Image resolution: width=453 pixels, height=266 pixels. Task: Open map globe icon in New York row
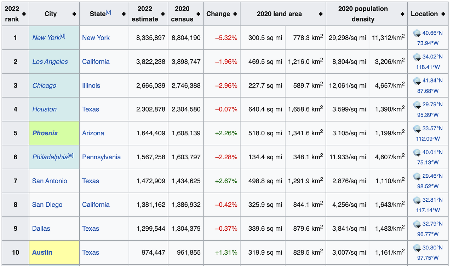417,33
